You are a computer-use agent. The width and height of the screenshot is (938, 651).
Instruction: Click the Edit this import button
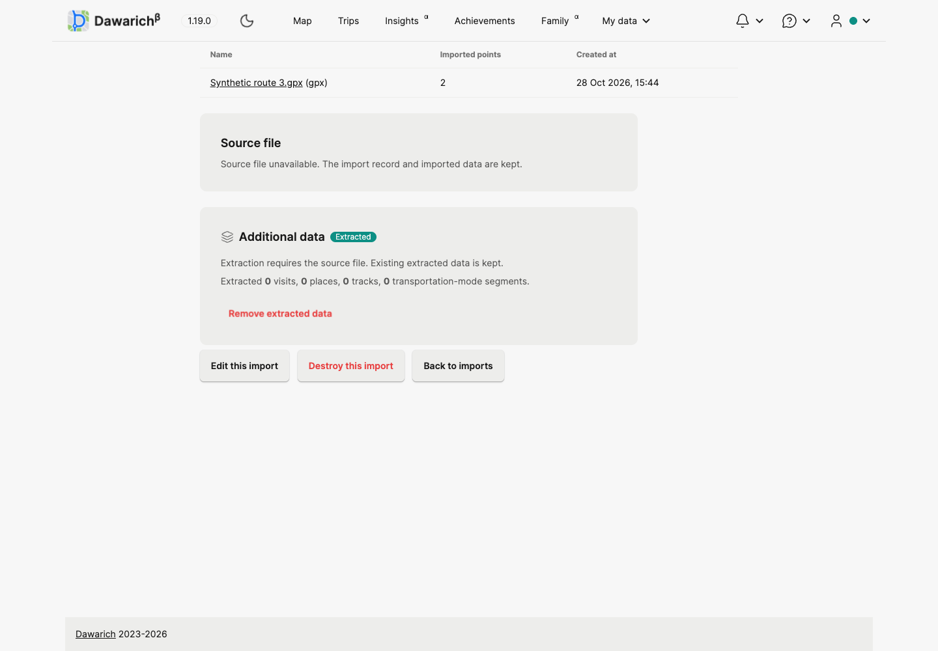244,366
